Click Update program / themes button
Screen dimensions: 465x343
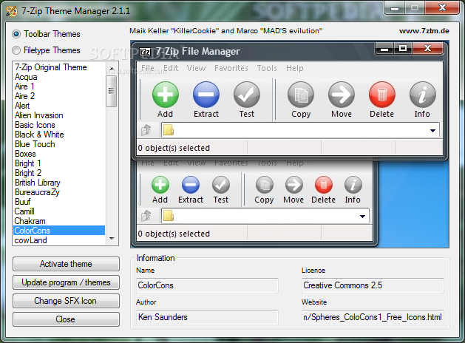(66, 282)
